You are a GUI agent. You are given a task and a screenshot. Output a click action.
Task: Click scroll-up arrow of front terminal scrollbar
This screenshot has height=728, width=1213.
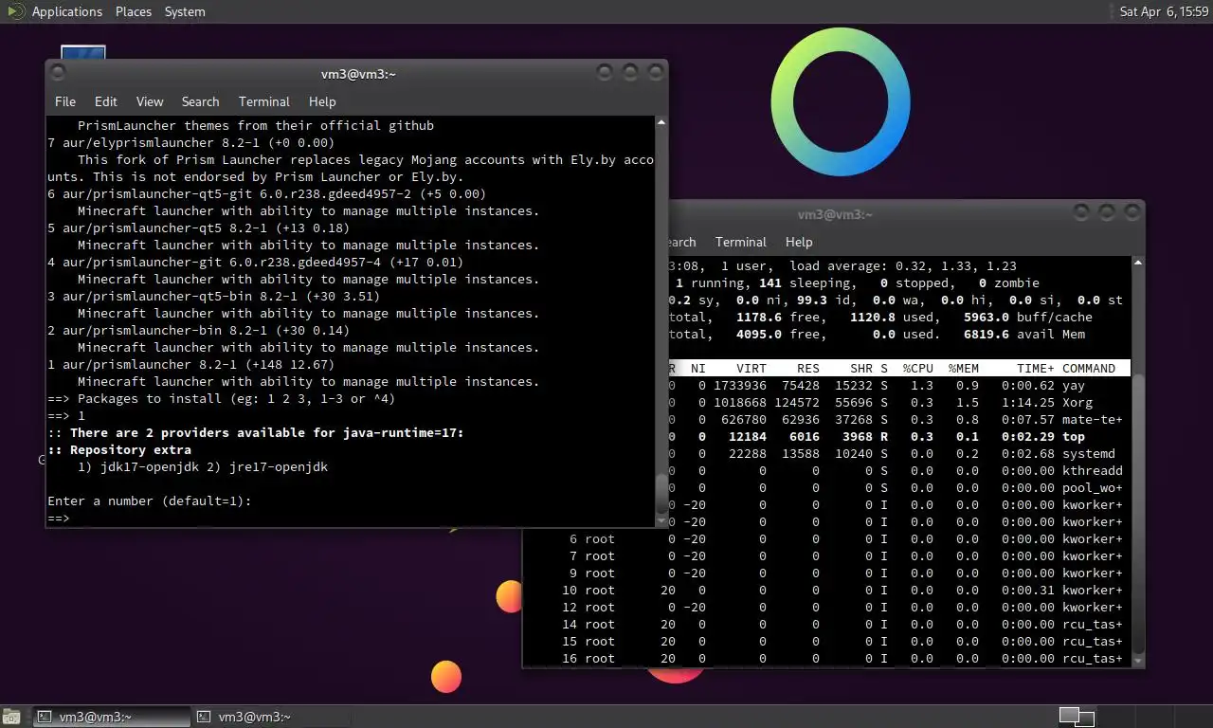click(x=661, y=122)
